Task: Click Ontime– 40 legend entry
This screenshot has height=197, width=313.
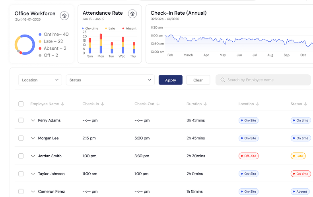Action: pyautogui.click(x=54, y=34)
